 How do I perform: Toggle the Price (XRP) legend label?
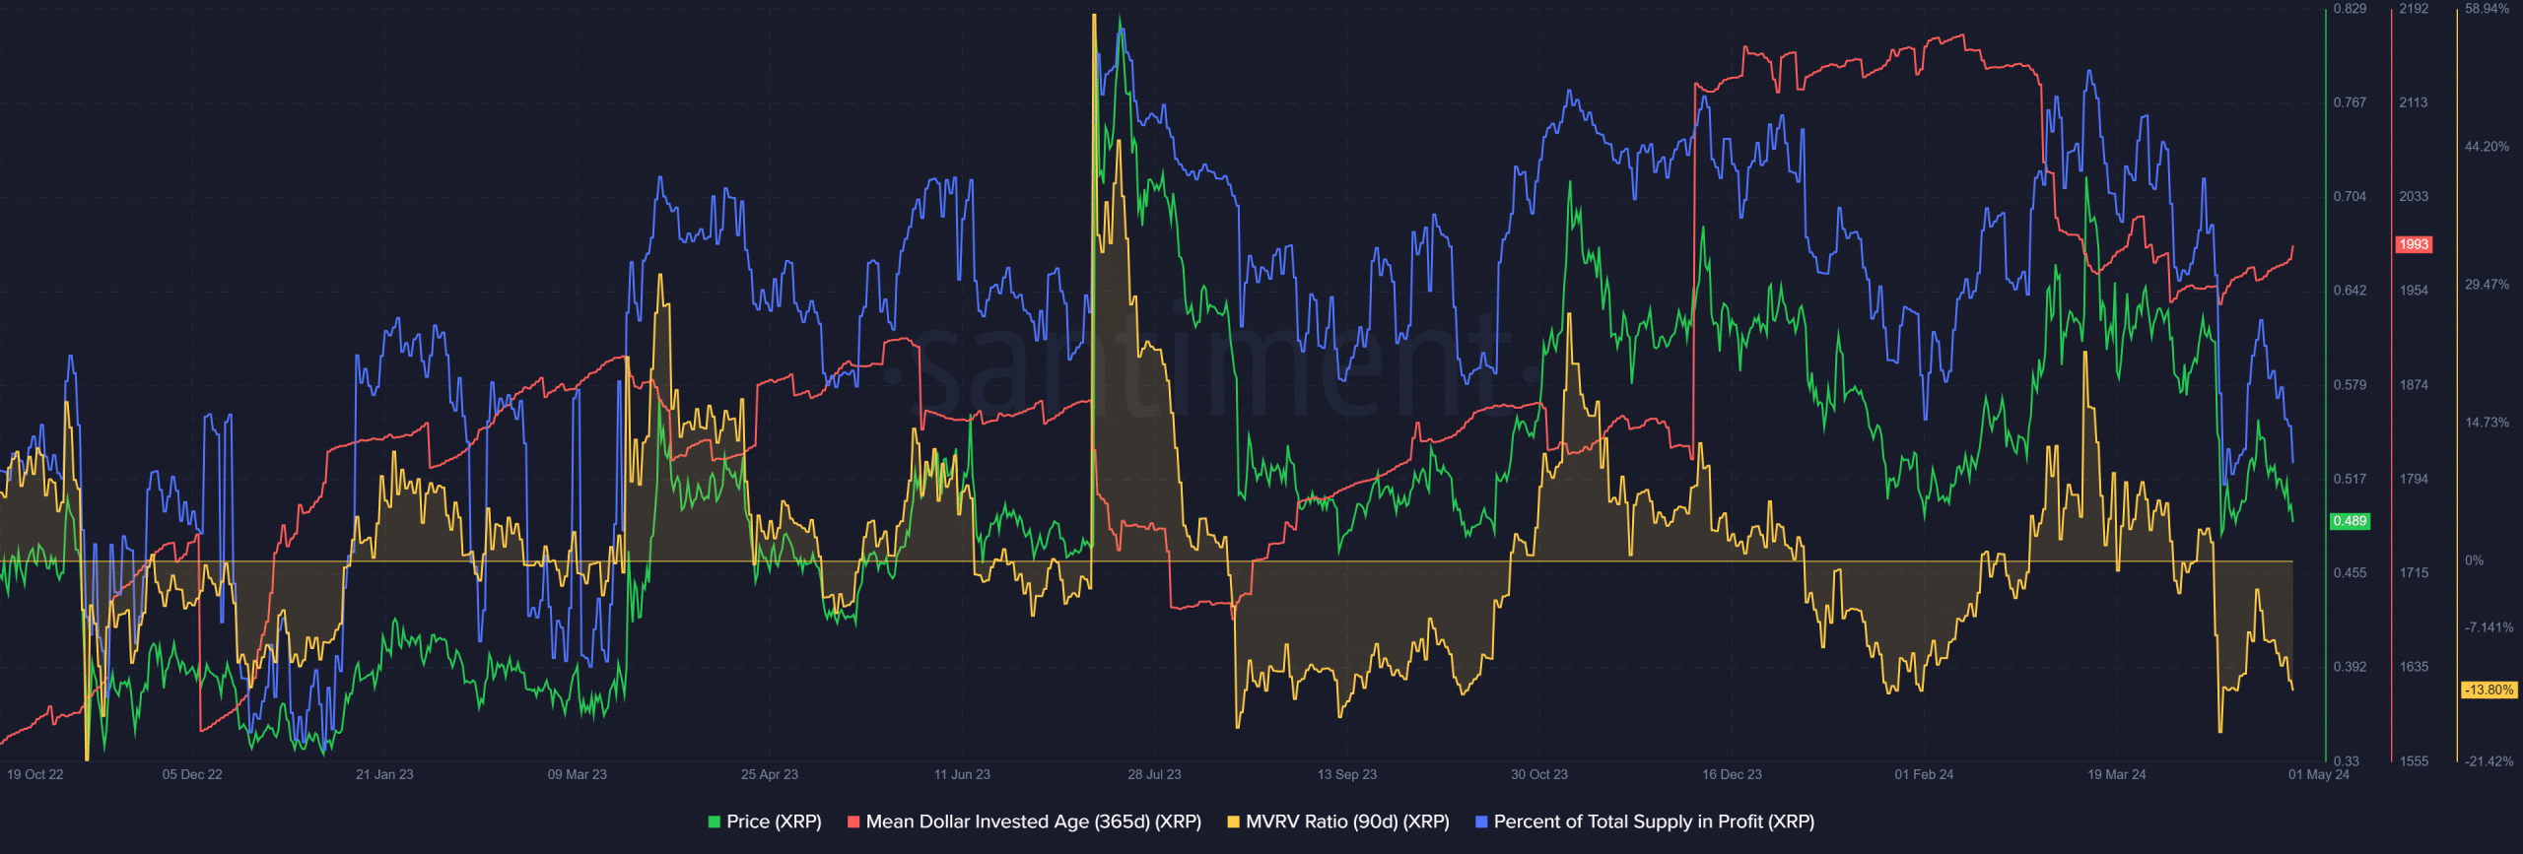coord(774,821)
